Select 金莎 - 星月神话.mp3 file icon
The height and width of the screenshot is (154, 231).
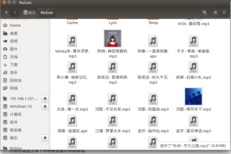pos(193,121)
